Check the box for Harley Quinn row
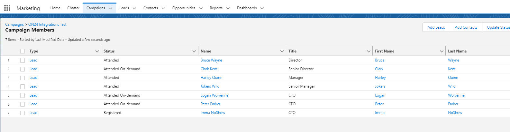Image resolution: width=510 pixels, height=132 pixels. point(23,78)
